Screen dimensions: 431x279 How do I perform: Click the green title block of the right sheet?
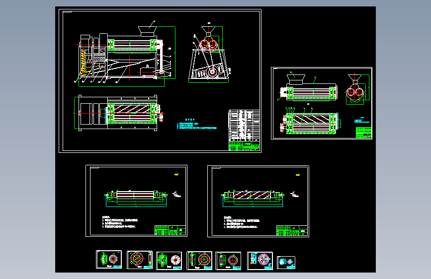pos(364,133)
